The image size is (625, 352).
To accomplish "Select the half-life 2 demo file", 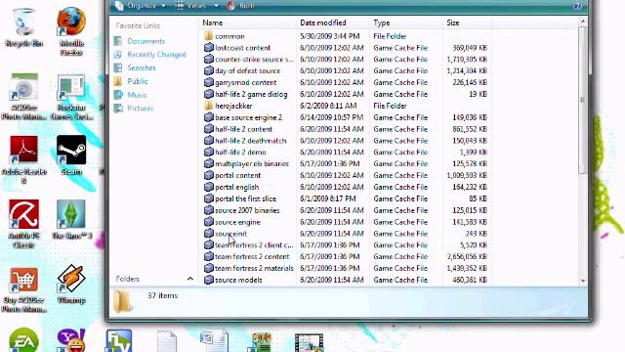I will (x=240, y=153).
